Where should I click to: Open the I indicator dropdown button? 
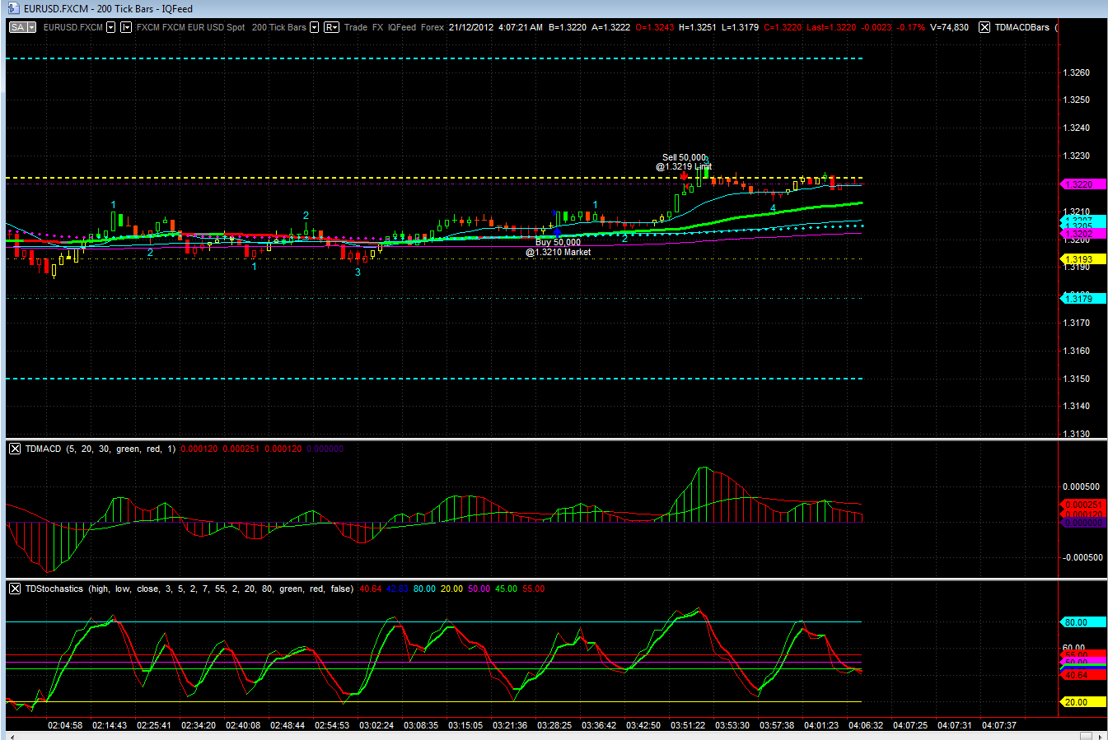(126, 27)
